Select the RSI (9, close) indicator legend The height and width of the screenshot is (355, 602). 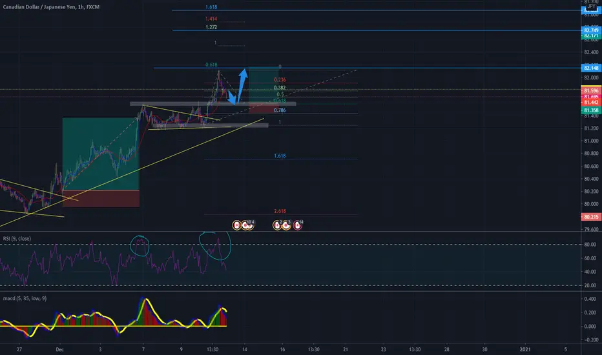coord(17,239)
